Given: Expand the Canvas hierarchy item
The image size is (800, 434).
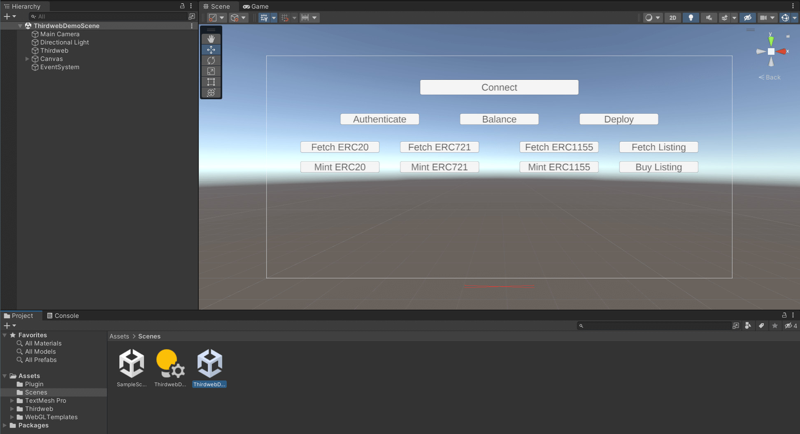Looking at the screenshot, I should 27,58.
